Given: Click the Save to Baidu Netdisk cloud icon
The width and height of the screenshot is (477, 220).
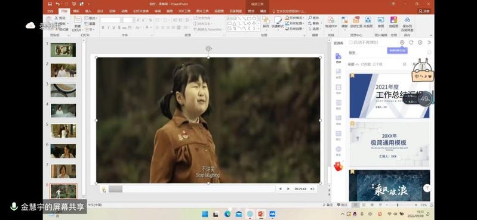Looking at the screenshot, I should tap(407, 20).
